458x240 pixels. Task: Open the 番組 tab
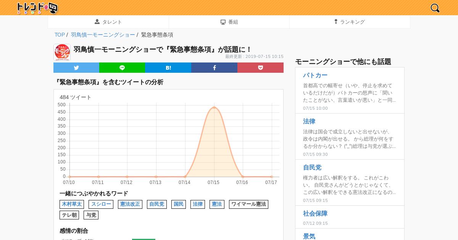[229, 22]
